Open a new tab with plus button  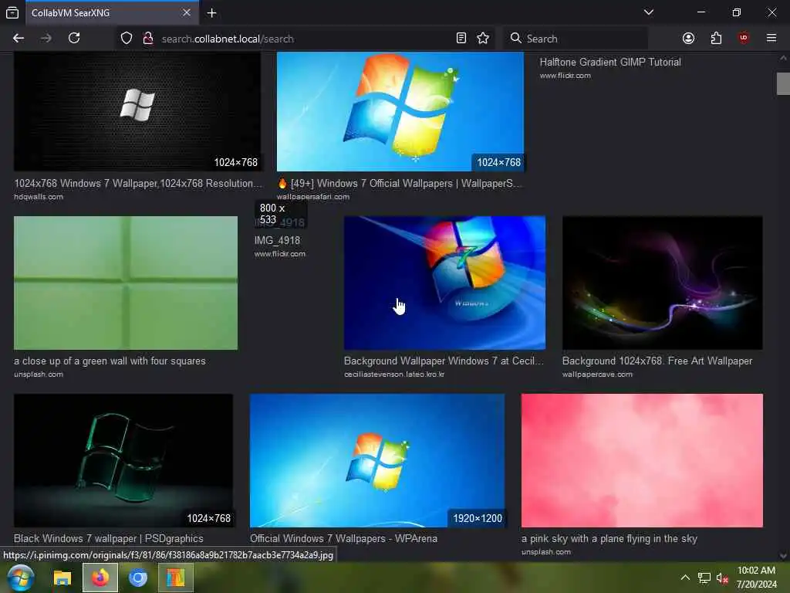point(211,12)
